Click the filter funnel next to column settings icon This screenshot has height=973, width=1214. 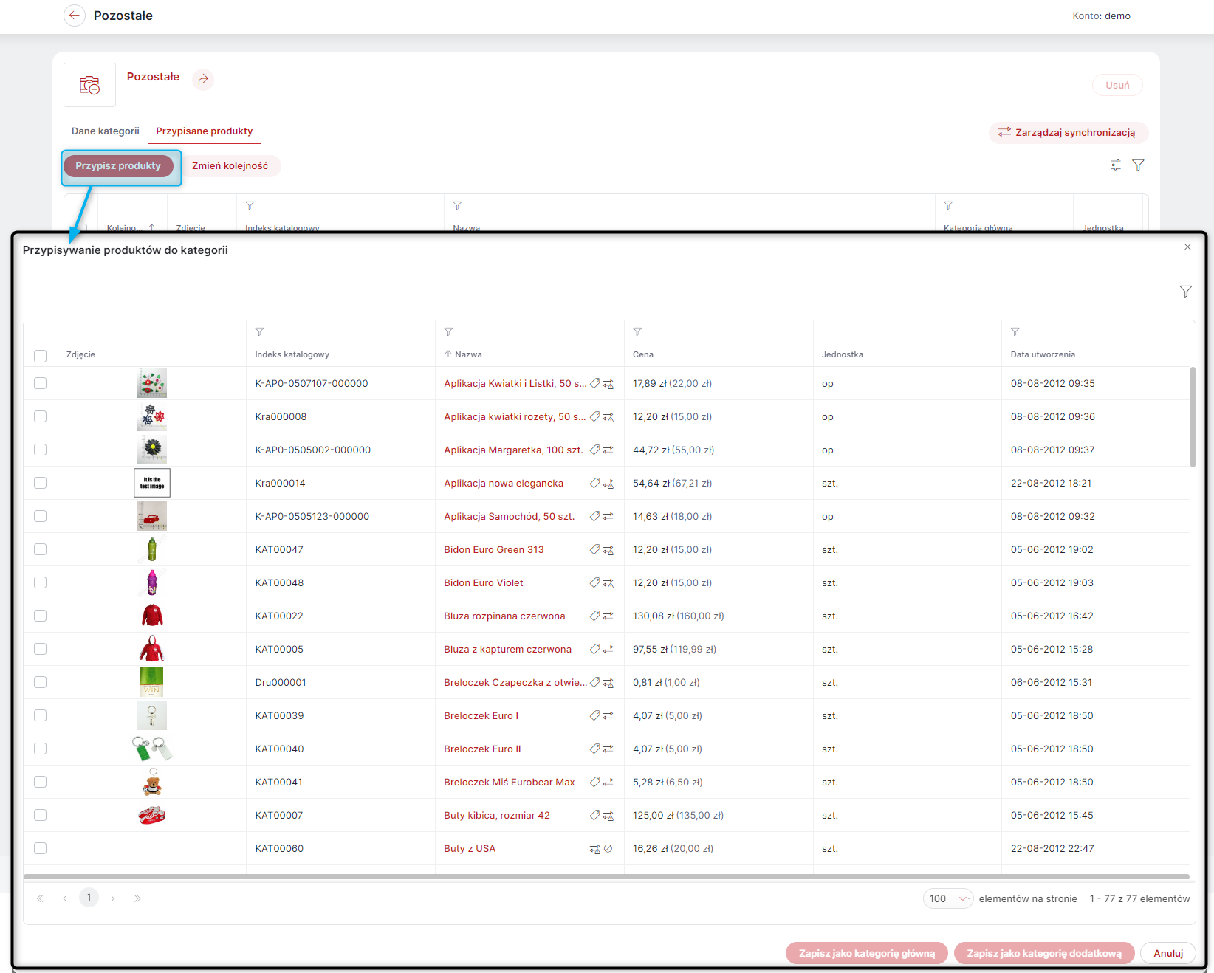[x=1138, y=165]
